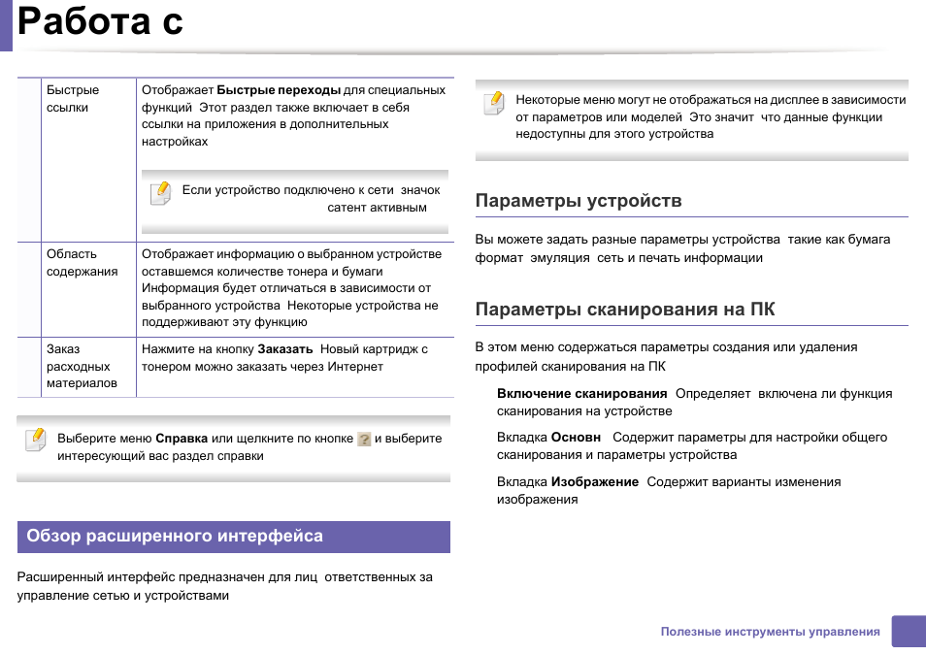Select the Заказ расходных материалов table cell
Viewport: 926px width, 655px height.
pyautogui.click(x=82, y=366)
